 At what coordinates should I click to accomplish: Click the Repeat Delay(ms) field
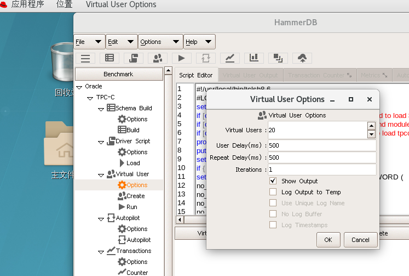pos(322,157)
